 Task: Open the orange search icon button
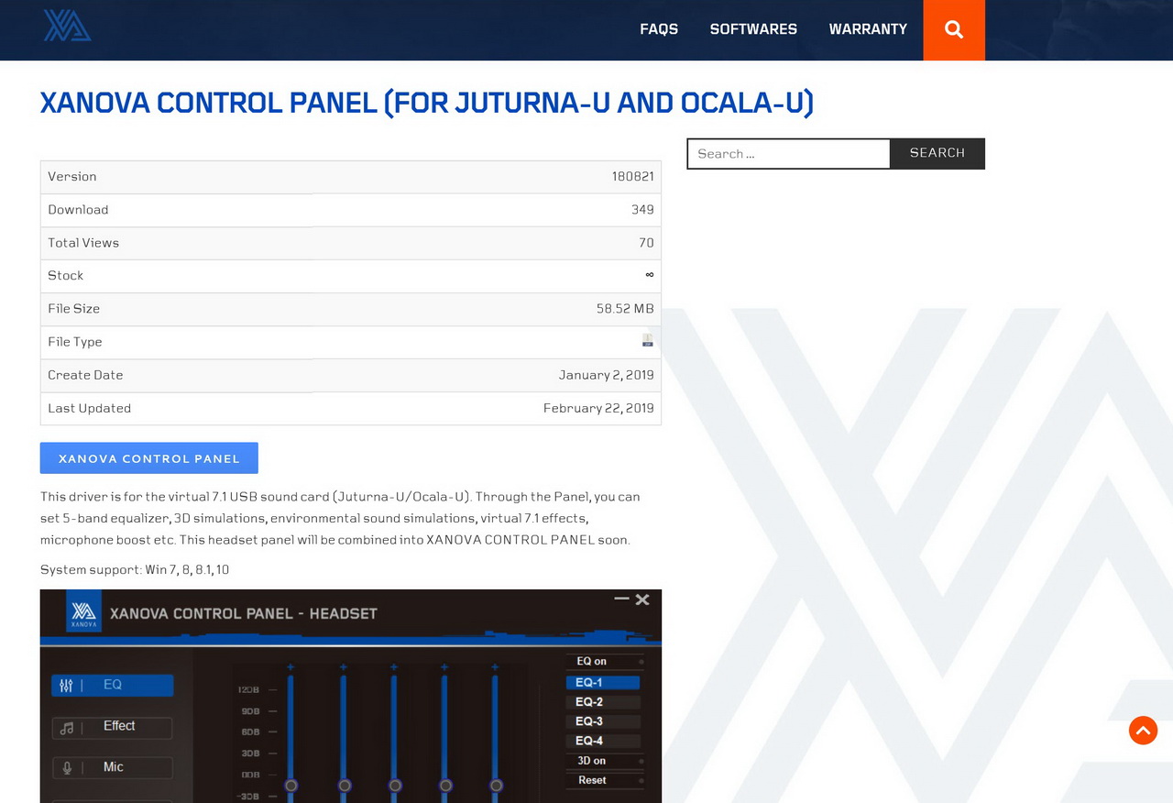pyautogui.click(x=954, y=30)
